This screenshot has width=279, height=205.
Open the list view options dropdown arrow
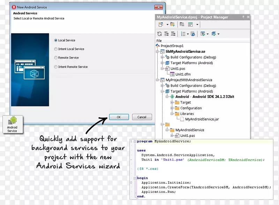[188, 34]
